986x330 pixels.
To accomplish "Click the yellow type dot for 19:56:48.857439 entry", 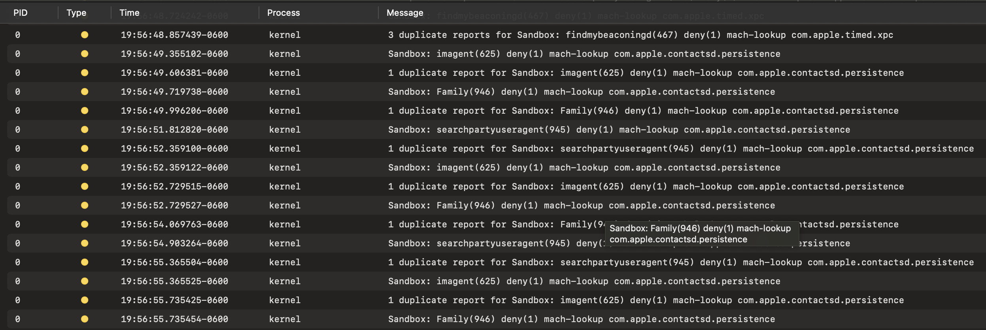I will pyautogui.click(x=85, y=35).
